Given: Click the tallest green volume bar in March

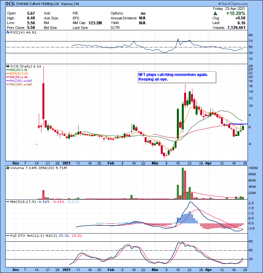Looking at the screenshot, I should click(183, 184).
